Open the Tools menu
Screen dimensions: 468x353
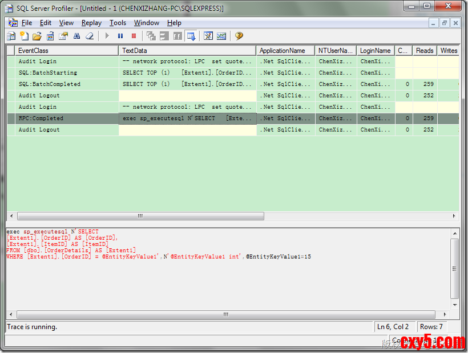[x=118, y=23]
